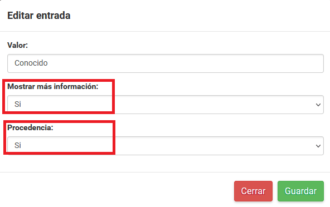Click the "Procedencia:" label
The image size is (330, 207).
point(30,127)
